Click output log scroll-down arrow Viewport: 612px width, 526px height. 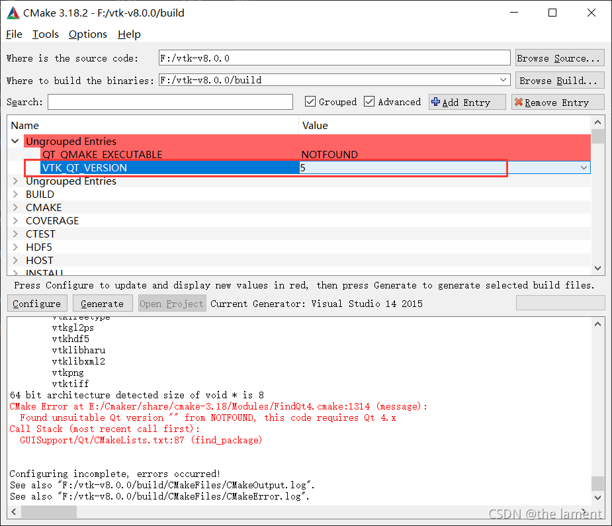click(597, 498)
